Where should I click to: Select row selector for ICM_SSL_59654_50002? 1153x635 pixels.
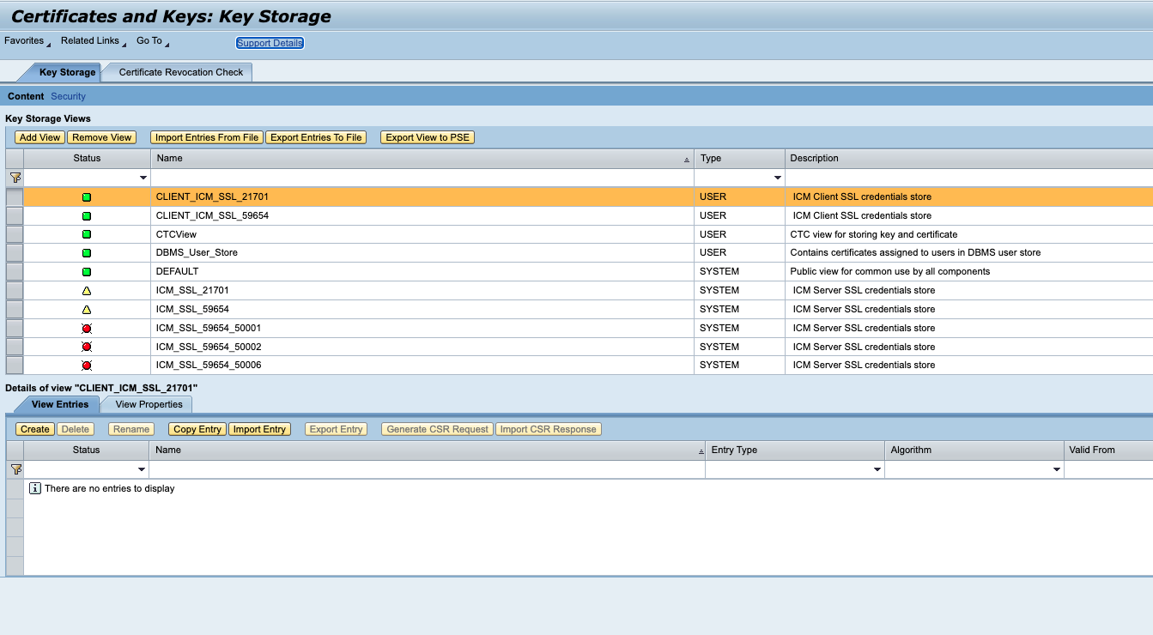tap(15, 347)
